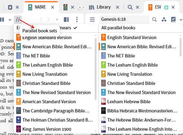Click the forward navigation arrow

click(x=49, y=20)
